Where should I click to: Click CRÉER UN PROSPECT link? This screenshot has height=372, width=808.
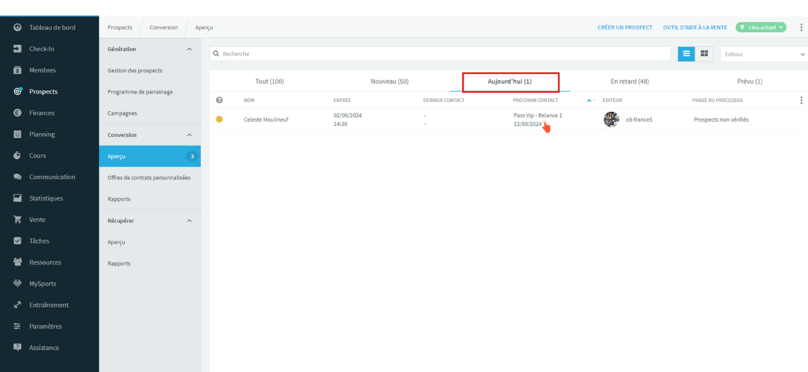[x=625, y=27]
